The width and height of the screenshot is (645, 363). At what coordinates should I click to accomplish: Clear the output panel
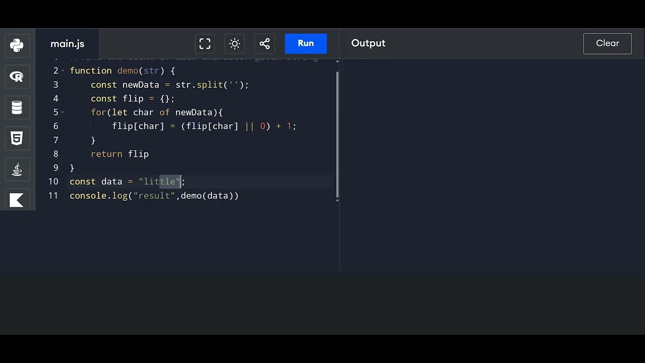tap(607, 43)
